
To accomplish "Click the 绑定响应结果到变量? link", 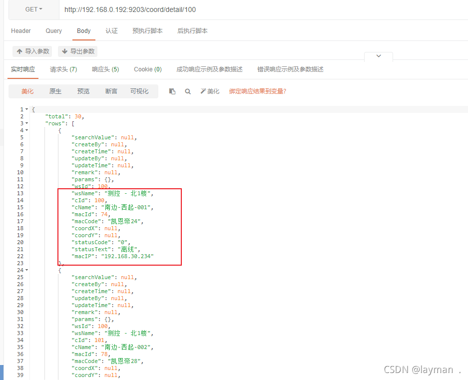I will (x=258, y=91).
